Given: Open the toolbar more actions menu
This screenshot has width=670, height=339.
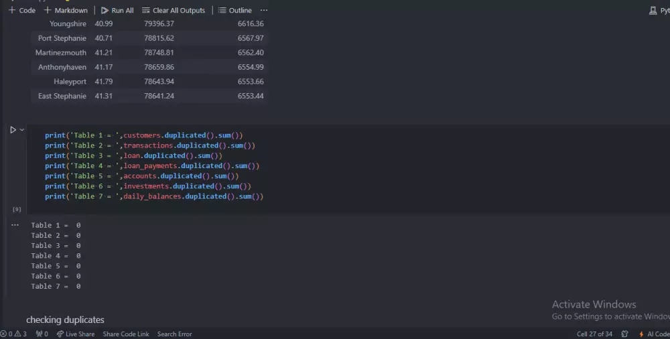Looking at the screenshot, I should pyautogui.click(x=264, y=10).
